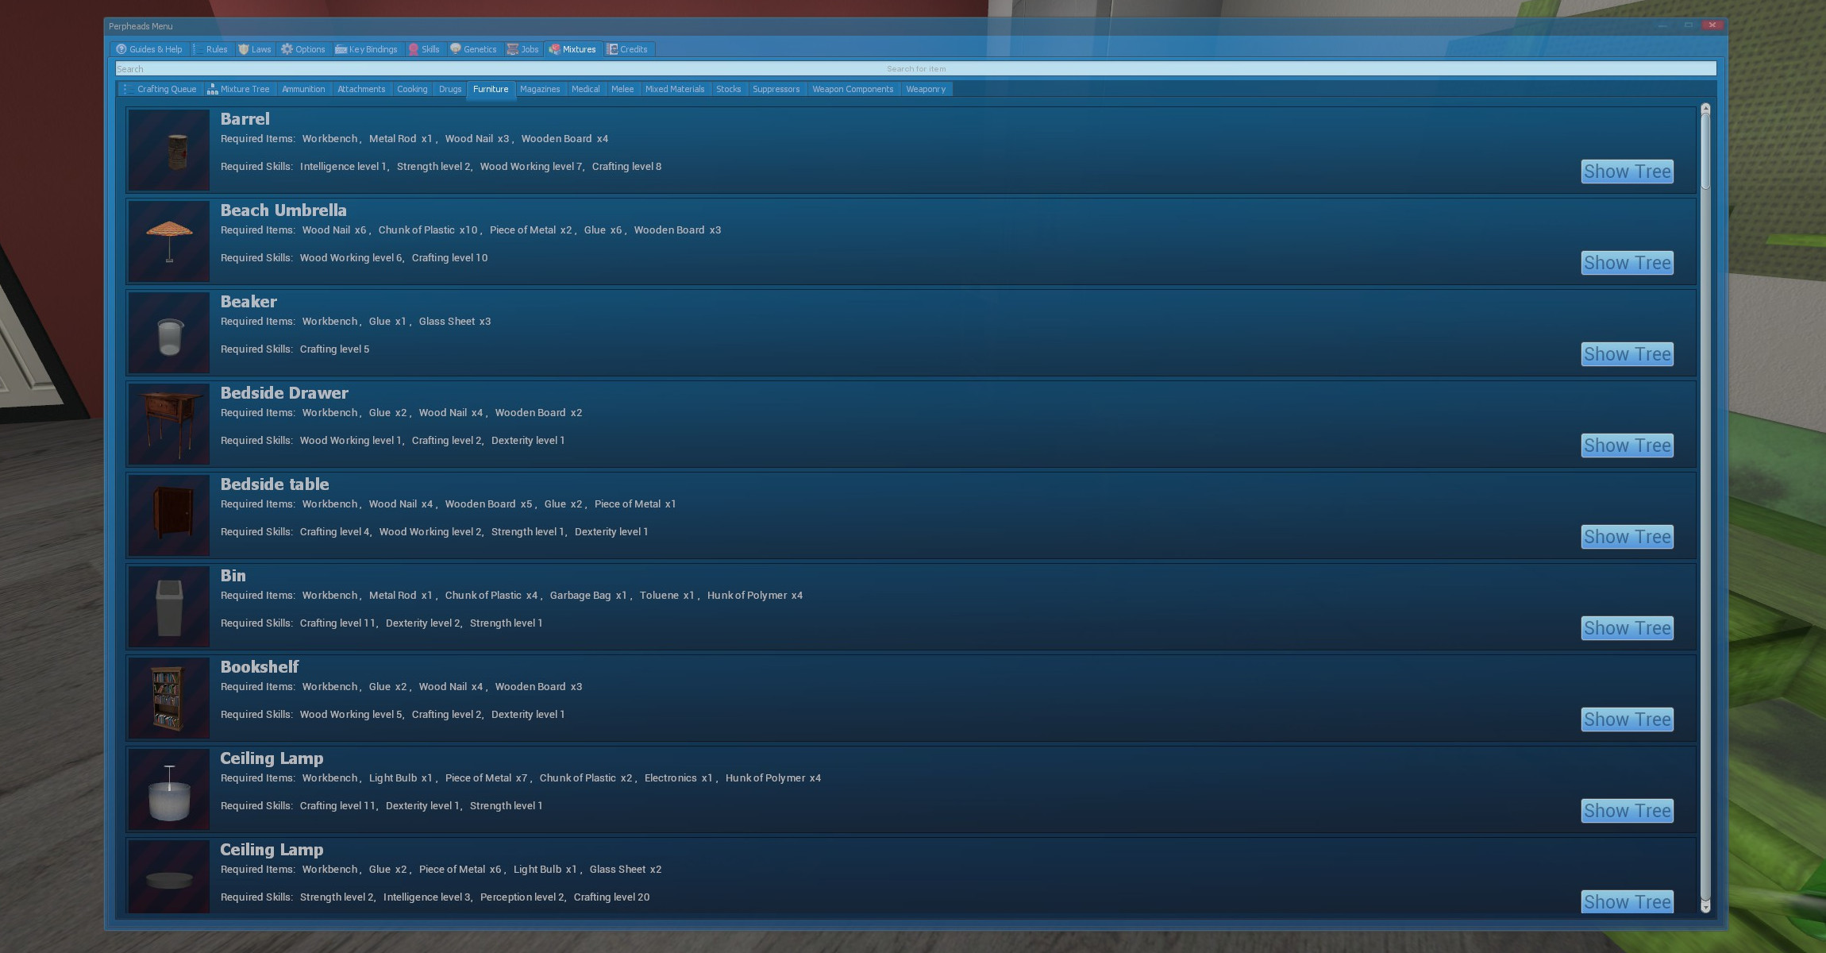The image size is (1826, 953).
Task: Switch to the Mixture Tree view
Action: point(238,89)
